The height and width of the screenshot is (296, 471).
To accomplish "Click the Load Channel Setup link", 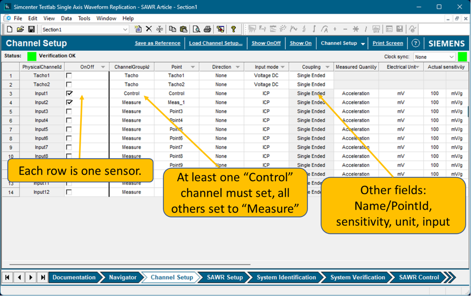I will pos(216,43).
